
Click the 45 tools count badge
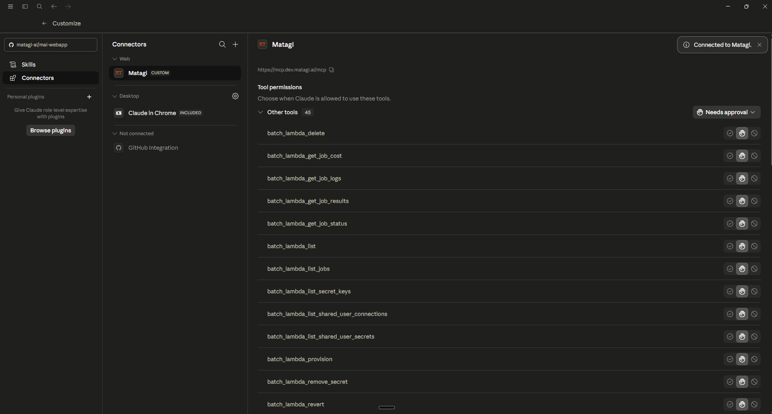coord(308,113)
